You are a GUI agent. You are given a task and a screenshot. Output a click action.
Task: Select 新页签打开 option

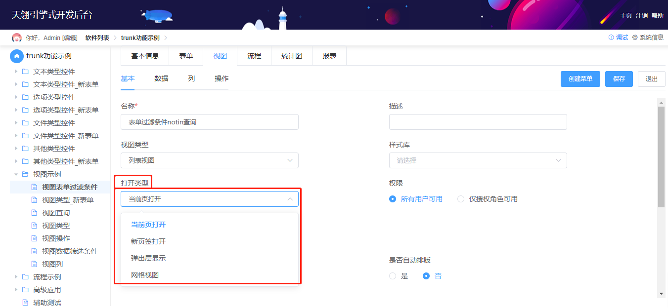pos(210,241)
